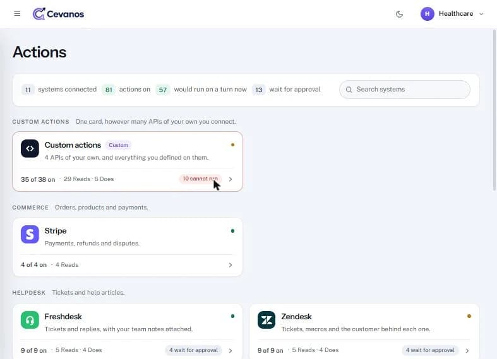Click the Freshdesk green status dot
This screenshot has width=497, height=359.
click(232, 316)
